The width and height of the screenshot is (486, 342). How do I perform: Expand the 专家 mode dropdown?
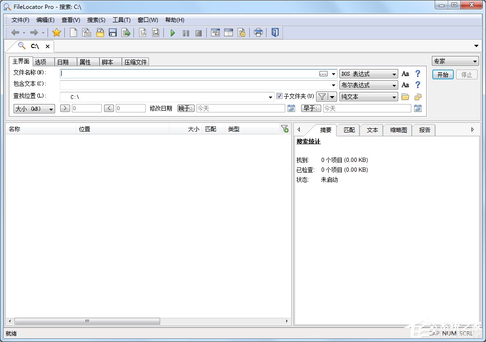pyautogui.click(x=455, y=61)
